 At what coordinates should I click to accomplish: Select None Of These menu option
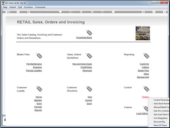(x=160, y=125)
